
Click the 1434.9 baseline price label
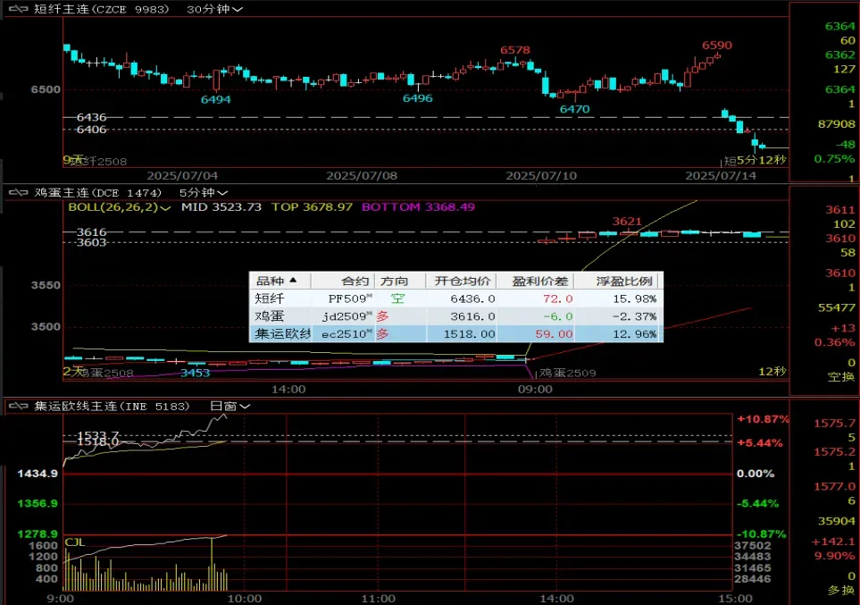pyautogui.click(x=38, y=474)
